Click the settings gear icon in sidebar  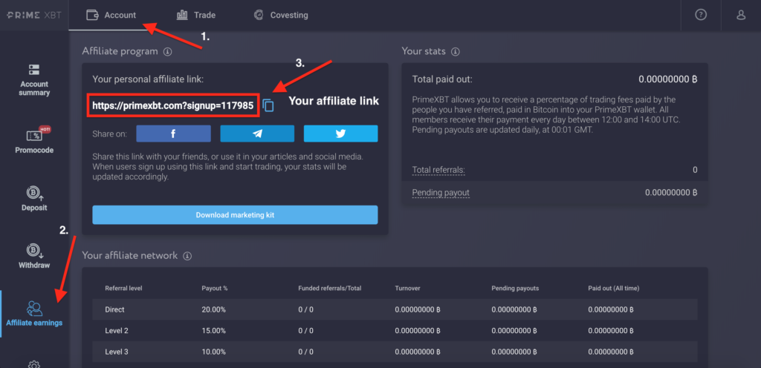pyautogui.click(x=34, y=364)
